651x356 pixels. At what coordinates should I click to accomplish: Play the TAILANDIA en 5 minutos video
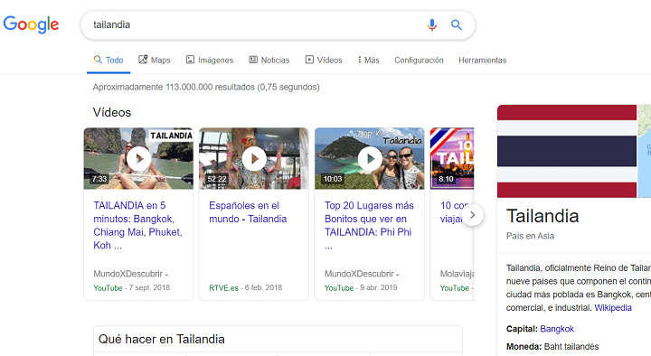[x=138, y=158]
